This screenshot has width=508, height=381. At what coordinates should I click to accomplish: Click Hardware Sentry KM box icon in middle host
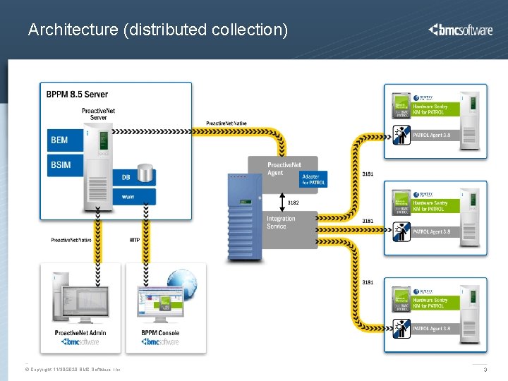pos(401,202)
